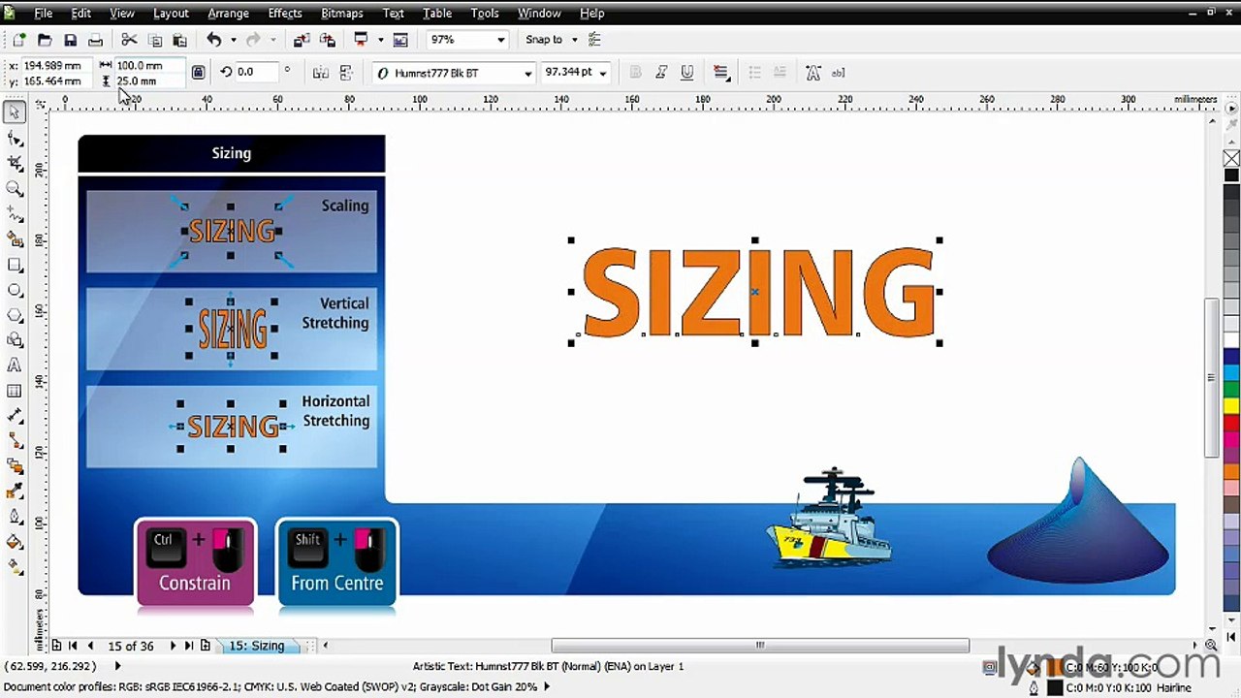Select the Shape tool
Screen dimensions: 1241x698
point(15,139)
